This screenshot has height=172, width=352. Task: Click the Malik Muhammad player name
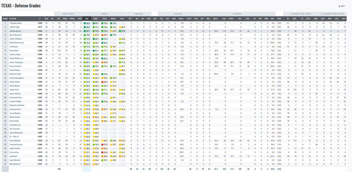click(16, 43)
